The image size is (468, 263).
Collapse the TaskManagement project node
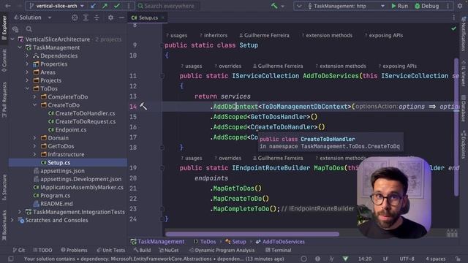point(20,47)
